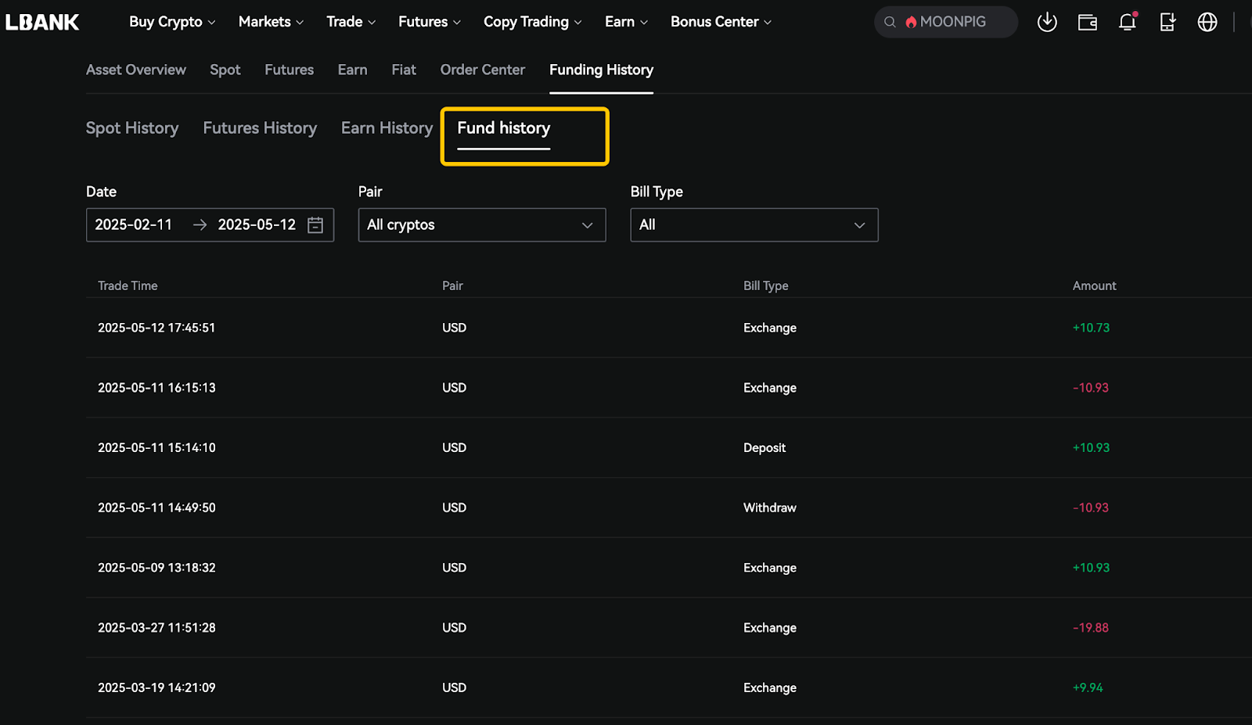Switch to the Spot tab

(x=225, y=70)
